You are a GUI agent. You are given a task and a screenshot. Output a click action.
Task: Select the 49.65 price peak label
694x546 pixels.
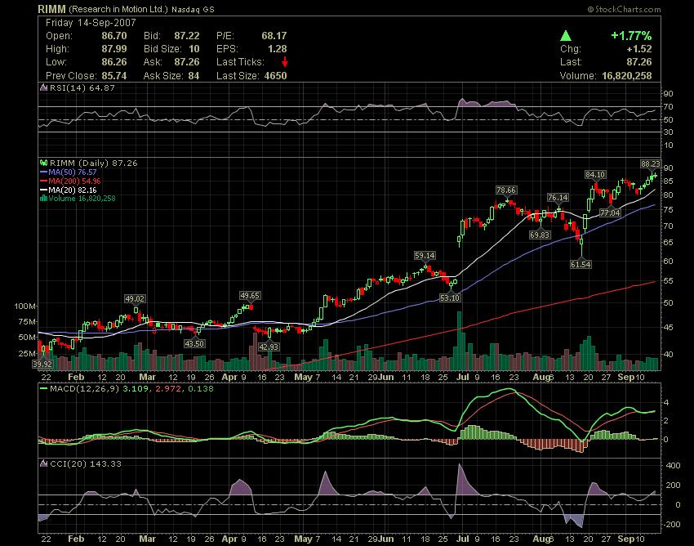[250, 295]
